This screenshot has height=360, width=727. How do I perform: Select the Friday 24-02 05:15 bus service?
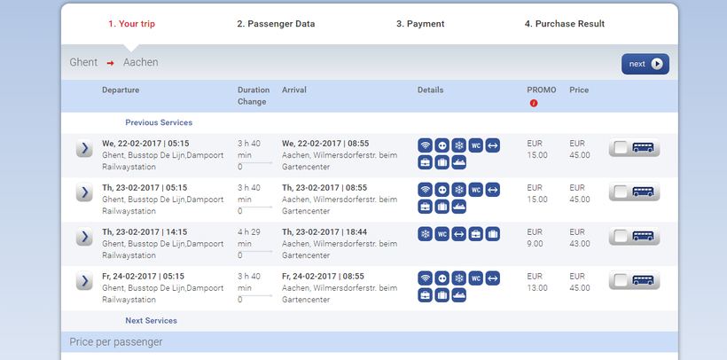tap(634, 281)
